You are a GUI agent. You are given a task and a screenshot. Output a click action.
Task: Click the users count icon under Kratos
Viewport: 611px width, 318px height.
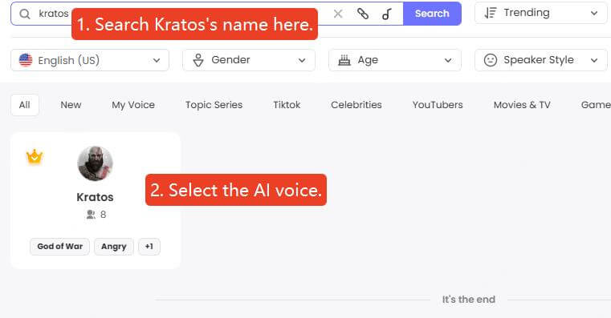point(91,214)
